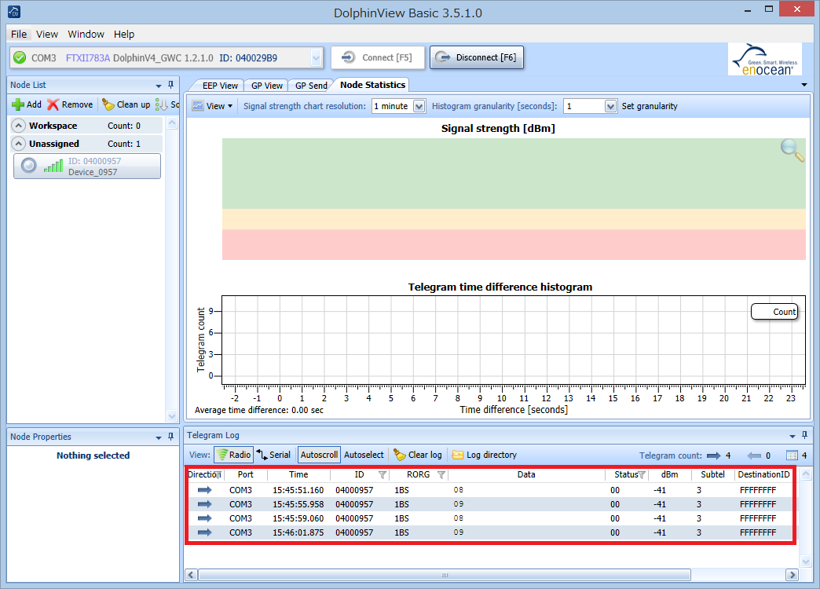
Task: Switch to the GP Send tab
Action: (x=311, y=86)
